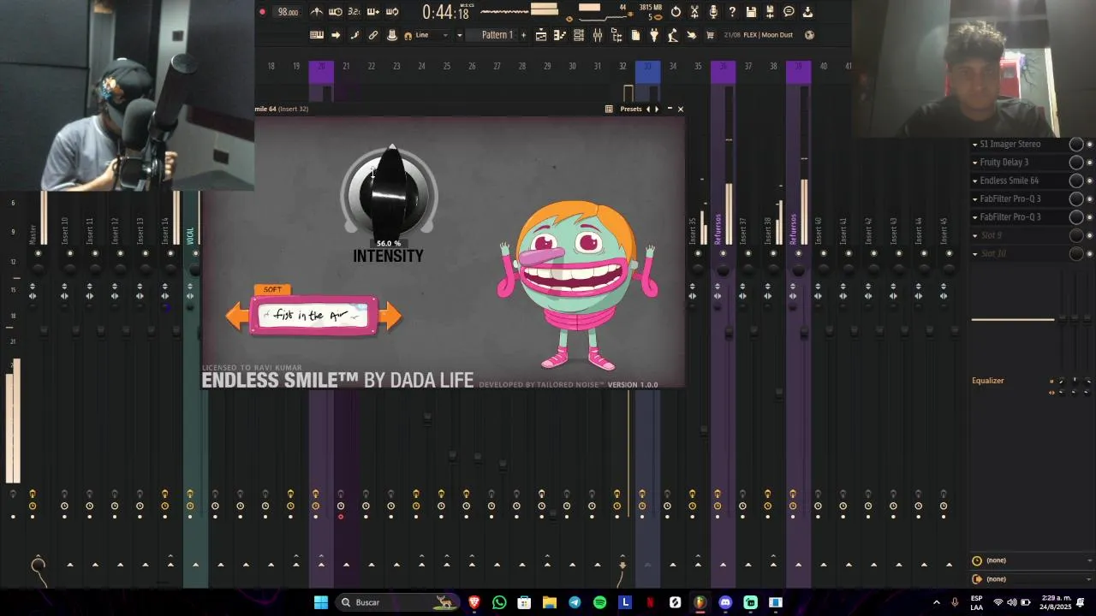The image size is (1096, 616).
Task: Open the channel rack view icon
Action: pos(579,35)
